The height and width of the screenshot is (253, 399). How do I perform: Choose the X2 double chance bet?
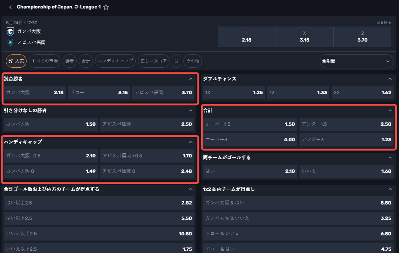point(362,93)
